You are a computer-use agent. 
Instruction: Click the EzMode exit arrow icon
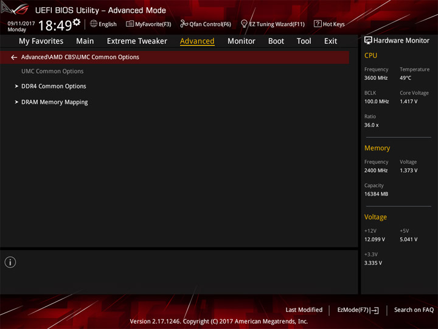375,310
